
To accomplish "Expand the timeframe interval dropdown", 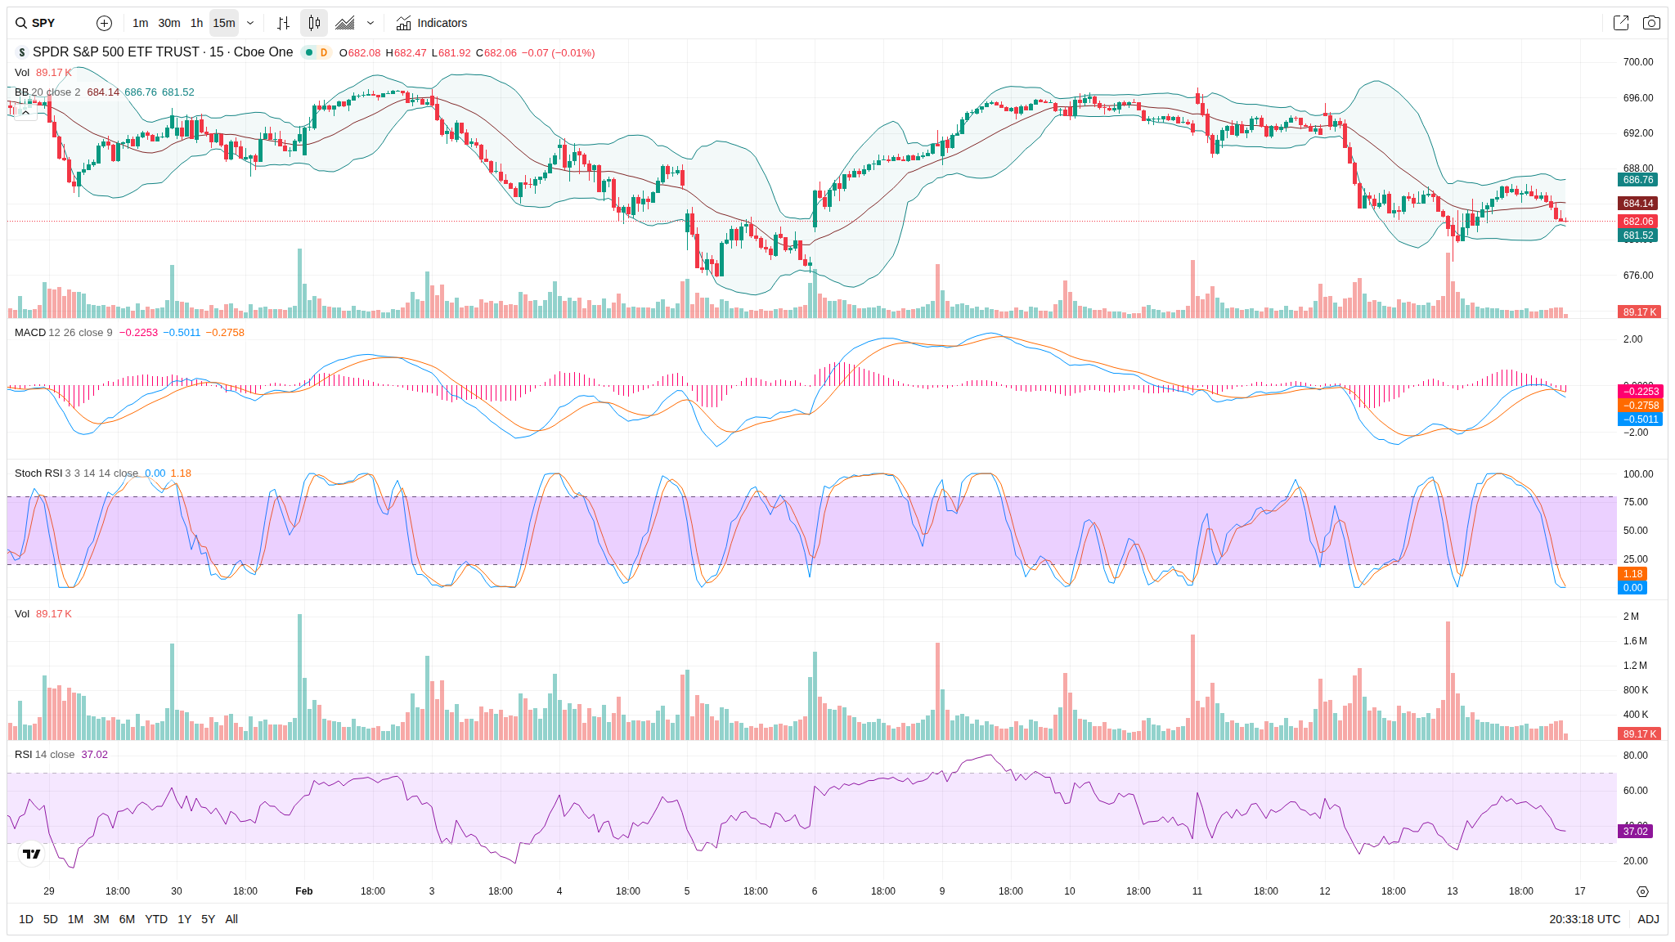I will (x=250, y=23).
